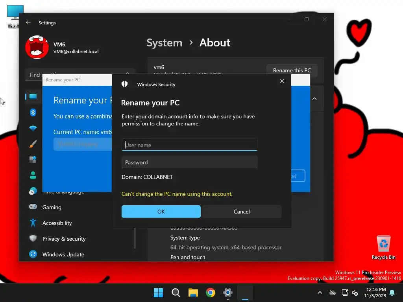Select the System sidebar icon

(33, 97)
